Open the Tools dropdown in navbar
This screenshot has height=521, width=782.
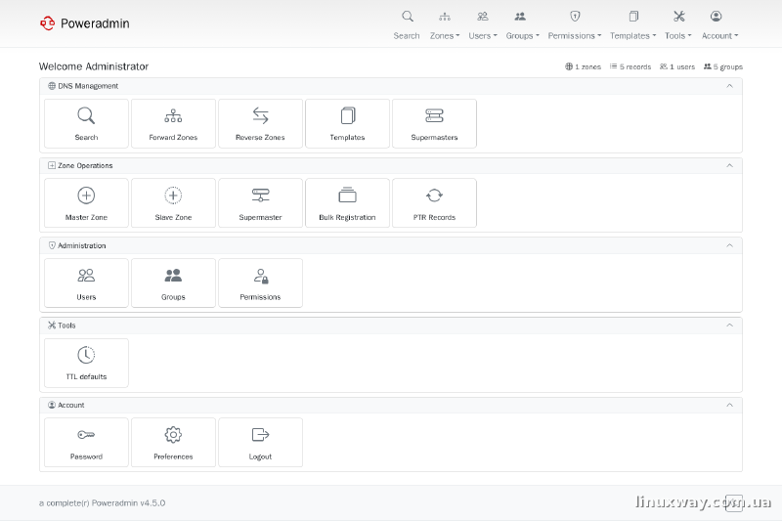(677, 25)
